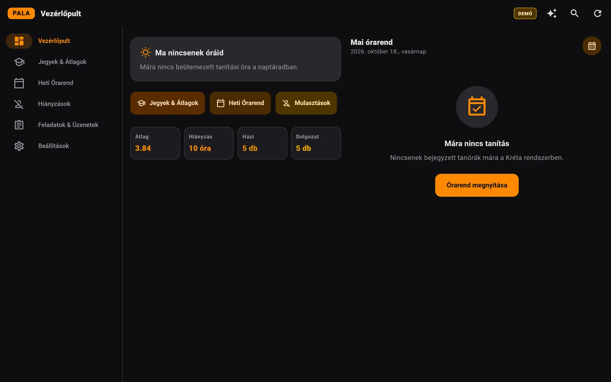Click the Jegyek & Átlagok shortcut button
This screenshot has width=611, height=382.
click(x=168, y=103)
